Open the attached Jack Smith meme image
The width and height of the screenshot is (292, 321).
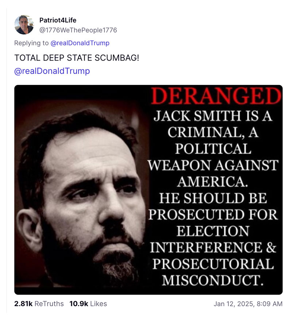146,188
